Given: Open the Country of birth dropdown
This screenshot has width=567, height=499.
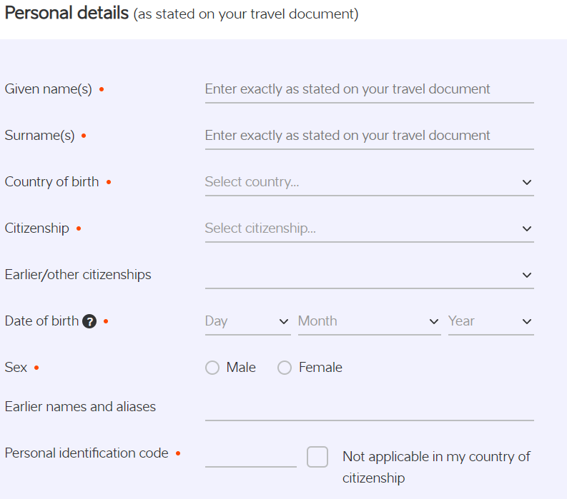Looking at the screenshot, I should (x=361, y=182).
